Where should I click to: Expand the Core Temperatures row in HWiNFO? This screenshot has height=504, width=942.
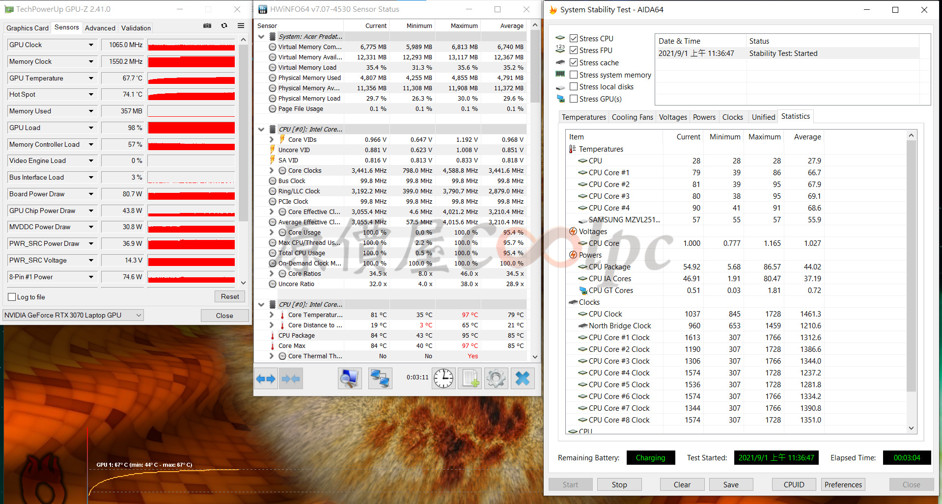tap(272, 315)
